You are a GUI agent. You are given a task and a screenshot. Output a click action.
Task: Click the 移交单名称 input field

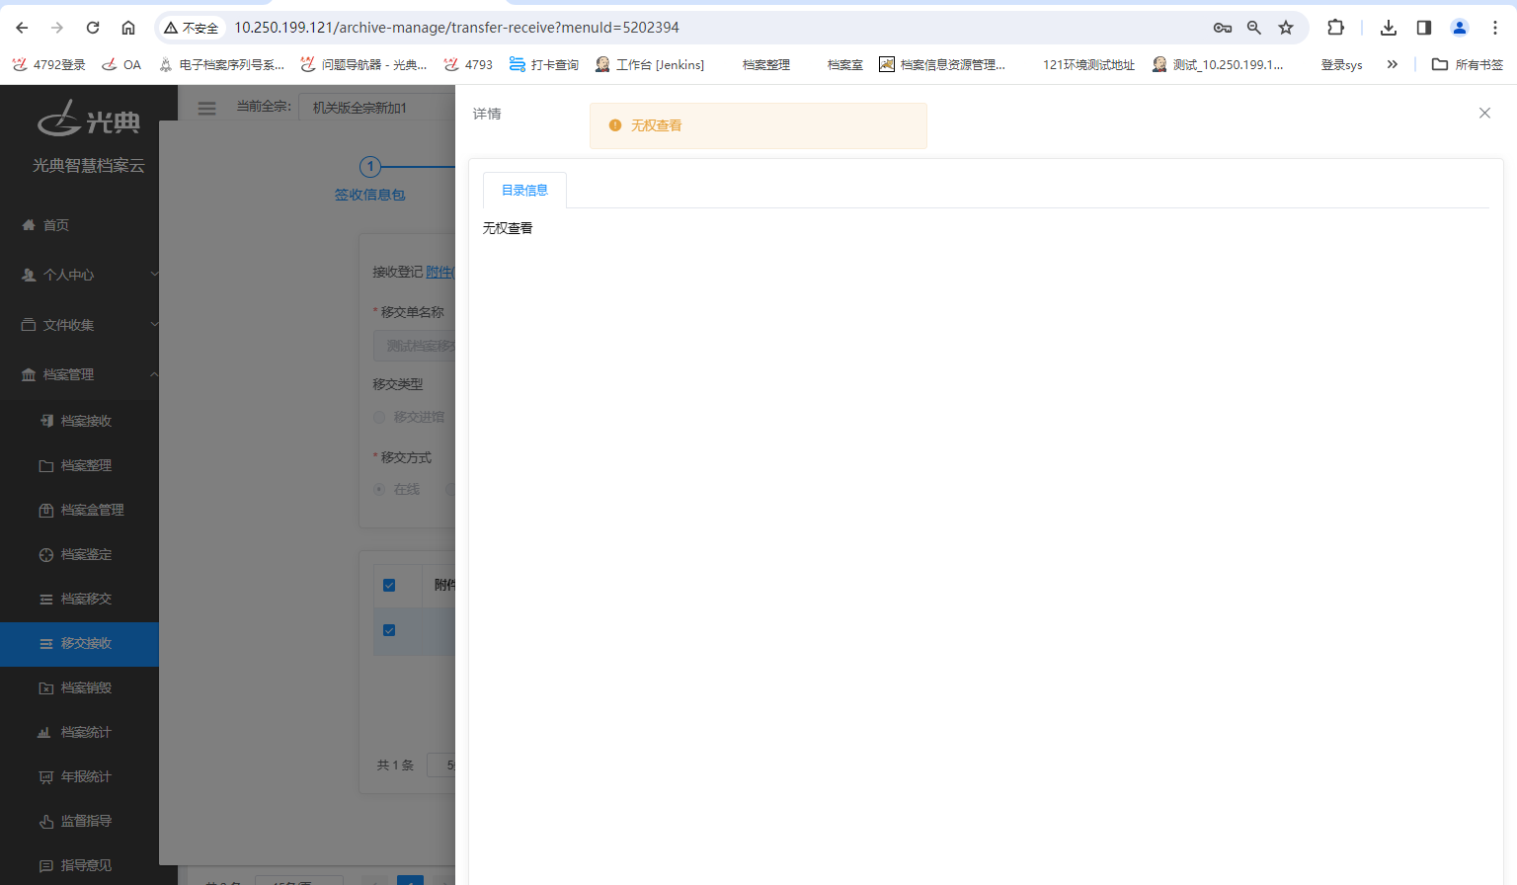click(x=415, y=346)
